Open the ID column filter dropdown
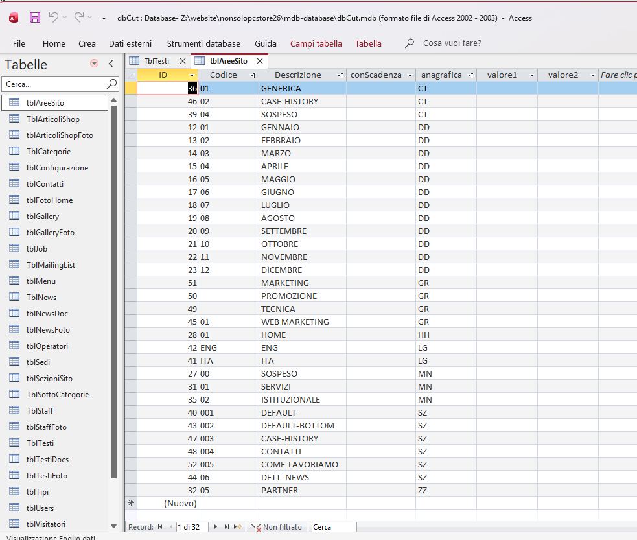 pos(192,75)
